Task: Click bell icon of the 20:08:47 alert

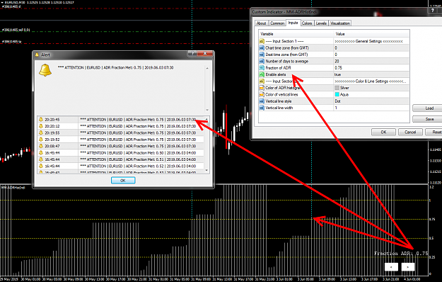Action: [41, 146]
